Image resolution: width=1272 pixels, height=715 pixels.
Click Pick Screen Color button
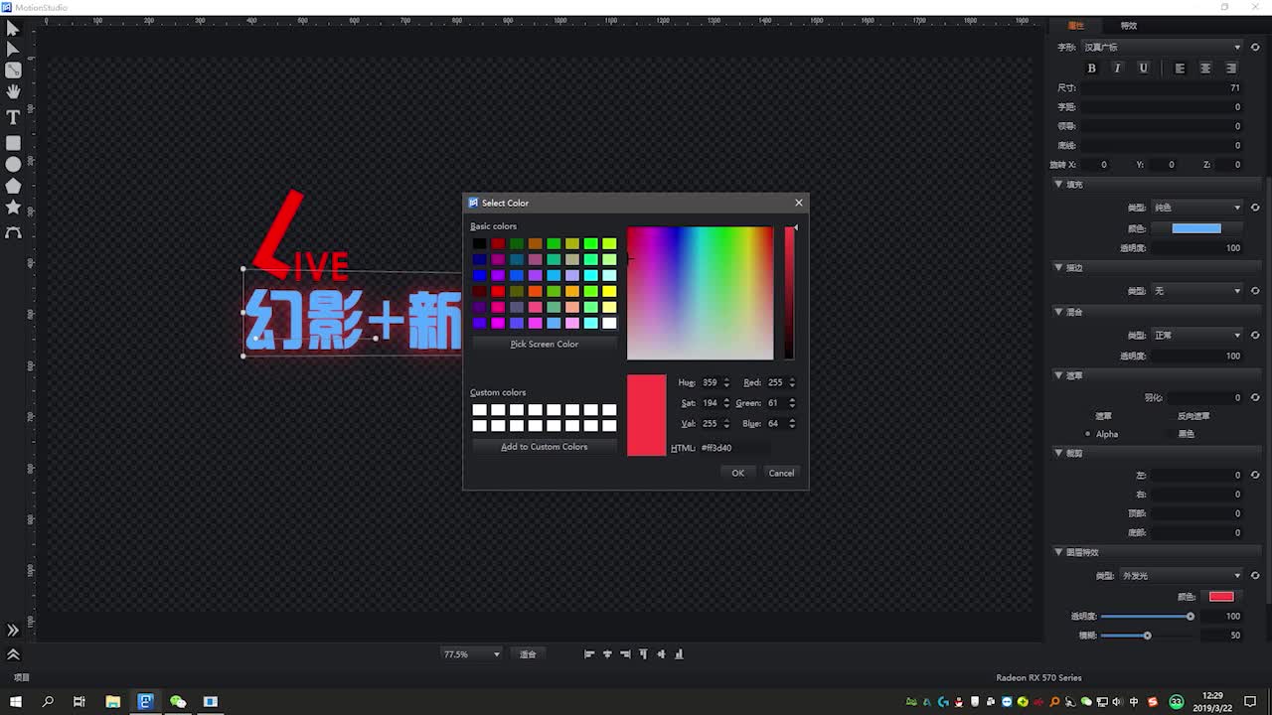[x=545, y=344]
